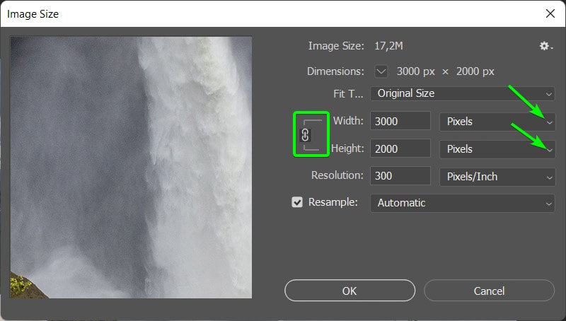Close the Image Size dialog

(550, 13)
